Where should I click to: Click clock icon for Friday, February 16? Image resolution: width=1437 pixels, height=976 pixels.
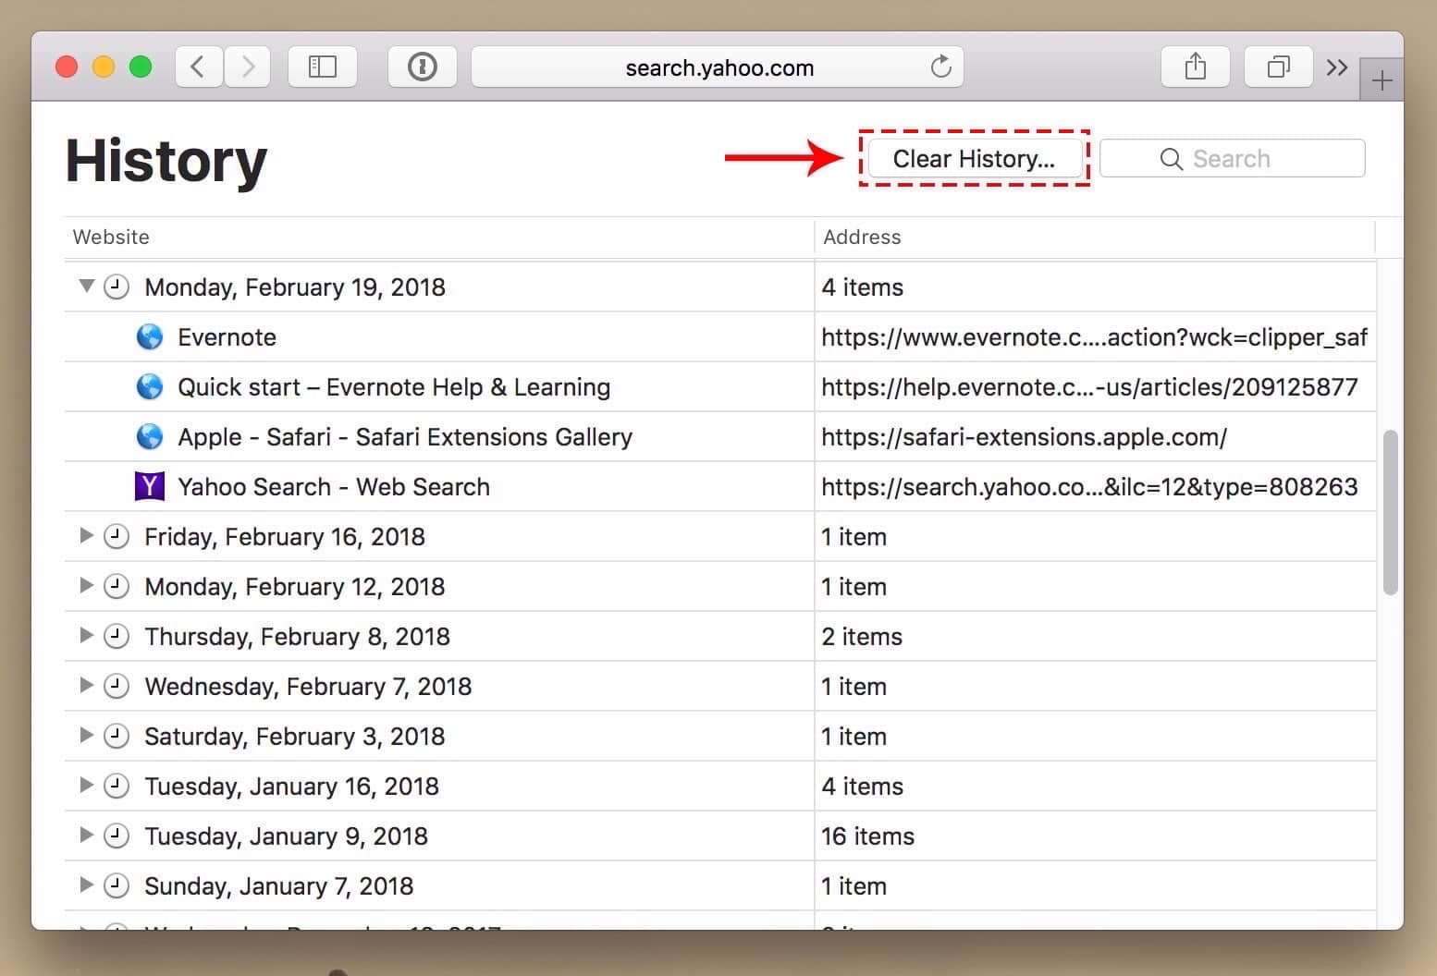point(116,536)
